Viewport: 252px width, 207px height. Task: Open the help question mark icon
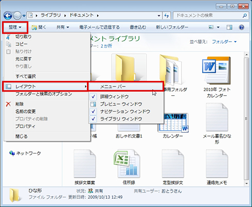click(241, 27)
